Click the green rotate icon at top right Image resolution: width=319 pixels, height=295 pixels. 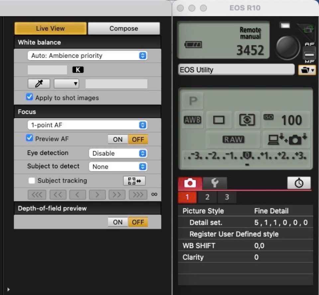click(x=308, y=30)
